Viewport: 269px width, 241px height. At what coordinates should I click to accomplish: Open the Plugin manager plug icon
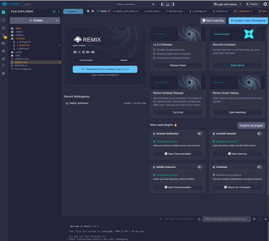3,73
